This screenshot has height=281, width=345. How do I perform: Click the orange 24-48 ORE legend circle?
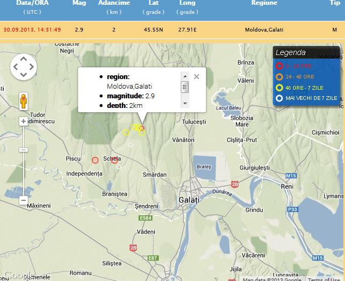click(x=279, y=77)
